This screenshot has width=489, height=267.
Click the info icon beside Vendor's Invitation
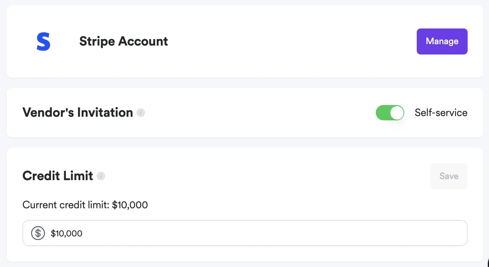click(x=141, y=112)
